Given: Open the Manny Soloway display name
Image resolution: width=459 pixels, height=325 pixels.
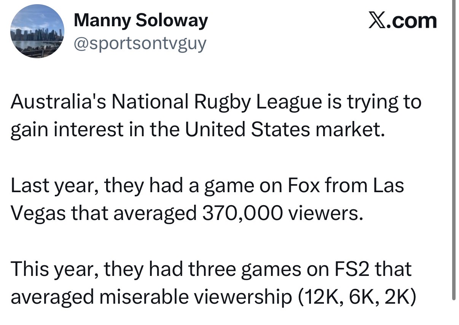Looking at the screenshot, I should [141, 20].
